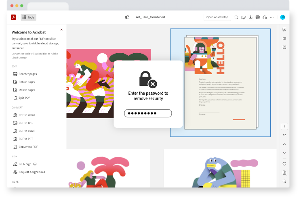Go to next page with down chevron
Viewport: 301px width, 200px height.
284,153
